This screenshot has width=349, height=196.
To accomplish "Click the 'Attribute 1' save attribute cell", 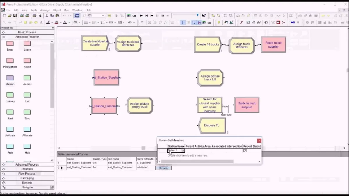I will point(146,168).
